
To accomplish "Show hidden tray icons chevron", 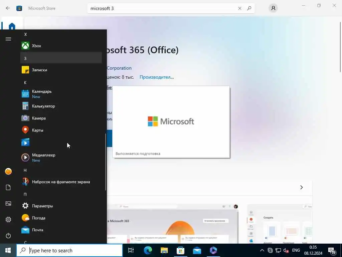I will coord(262,250).
